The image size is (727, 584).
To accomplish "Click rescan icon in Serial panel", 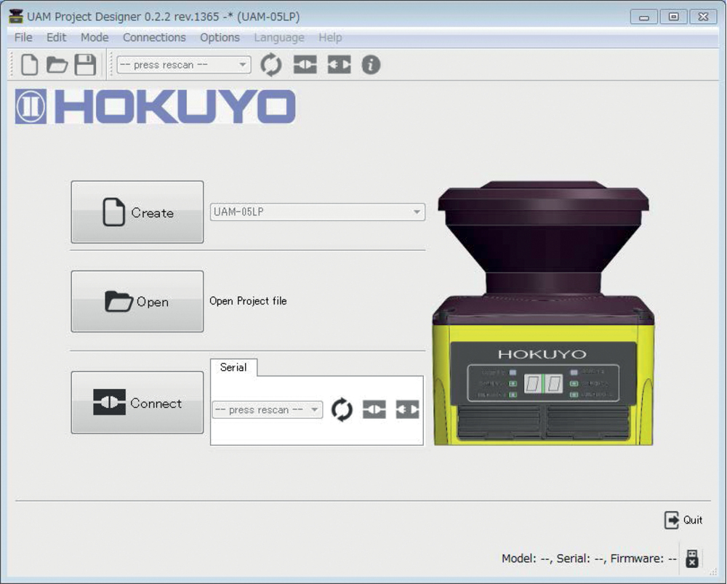I will click(342, 410).
